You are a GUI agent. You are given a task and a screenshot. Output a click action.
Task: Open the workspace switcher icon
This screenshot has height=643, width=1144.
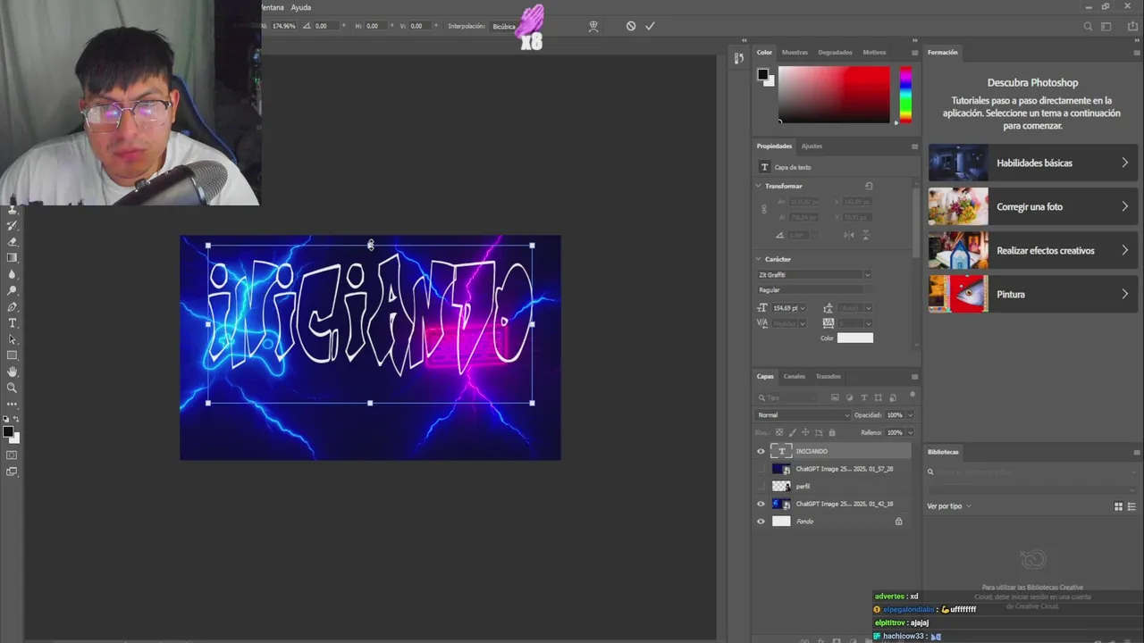pyautogui.click(x=1107, y=26)
